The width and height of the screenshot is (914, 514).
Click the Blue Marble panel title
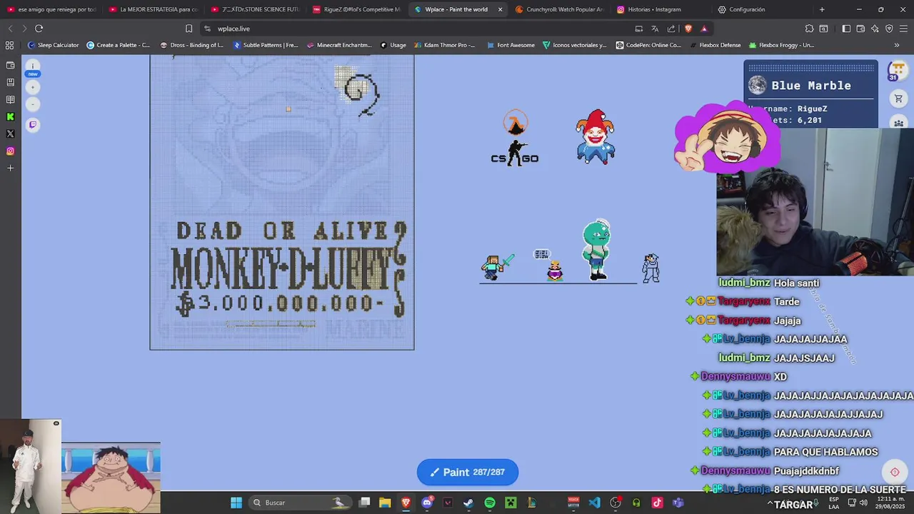click(811, 86)
